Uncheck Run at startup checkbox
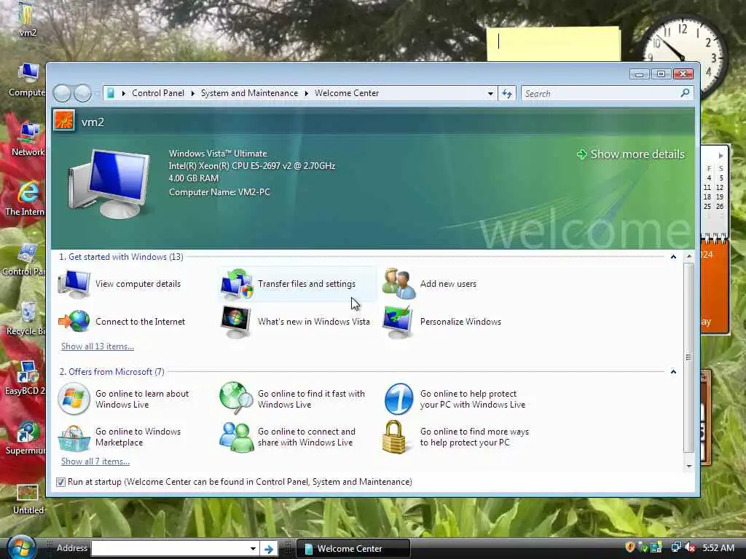746x559 pixels. (61, 482)
